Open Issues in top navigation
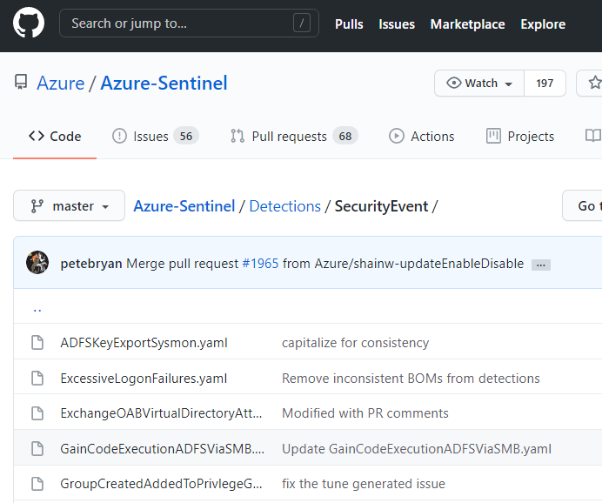This screenshot has height=503, width=602. click(397, 24)
